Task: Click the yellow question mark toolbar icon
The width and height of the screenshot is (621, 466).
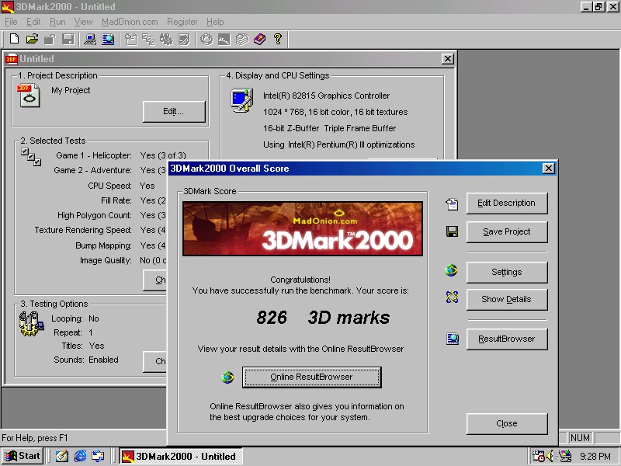Action: coord(278,39)
